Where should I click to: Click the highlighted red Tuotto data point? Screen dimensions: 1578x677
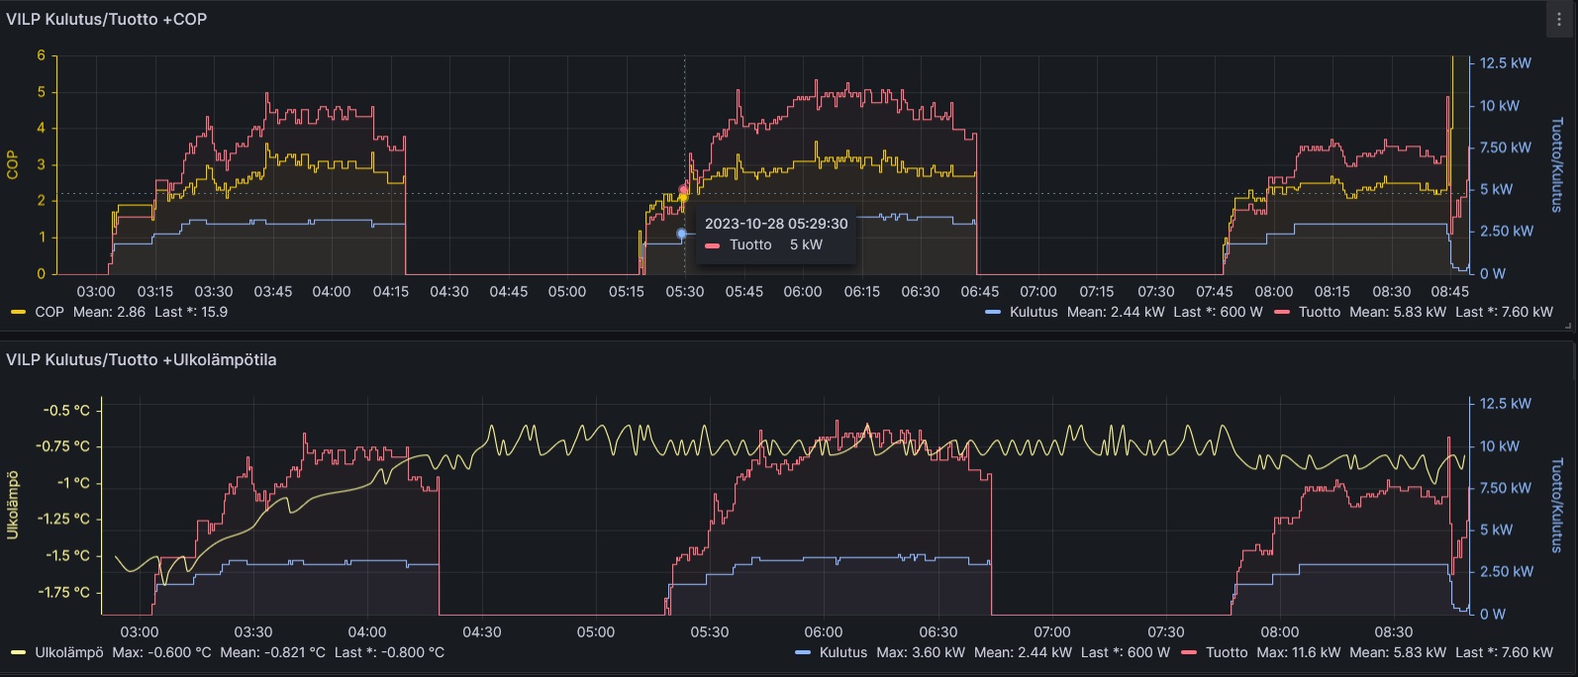683,189
